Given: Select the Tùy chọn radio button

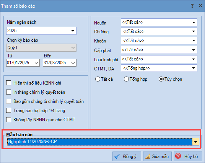Looking at the screenshot, I should tap(161, 79).
